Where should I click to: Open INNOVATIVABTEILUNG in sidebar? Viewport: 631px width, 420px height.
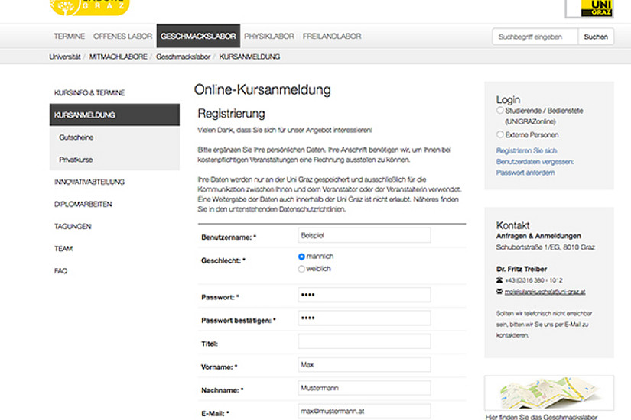pyautogui.click(x=89, y=182)
